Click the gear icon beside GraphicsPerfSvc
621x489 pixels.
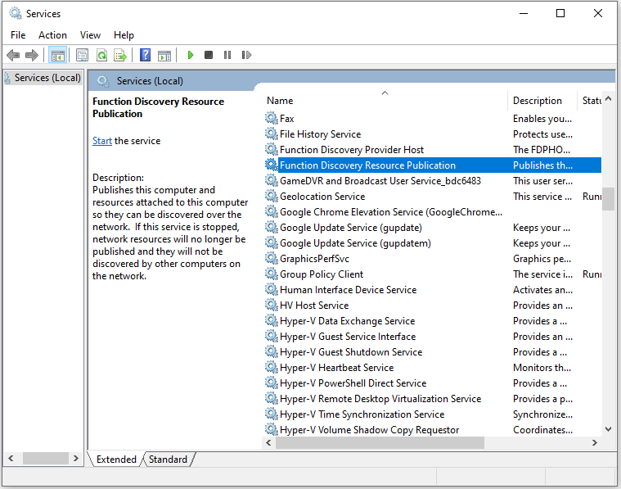[x=272, y=258]
